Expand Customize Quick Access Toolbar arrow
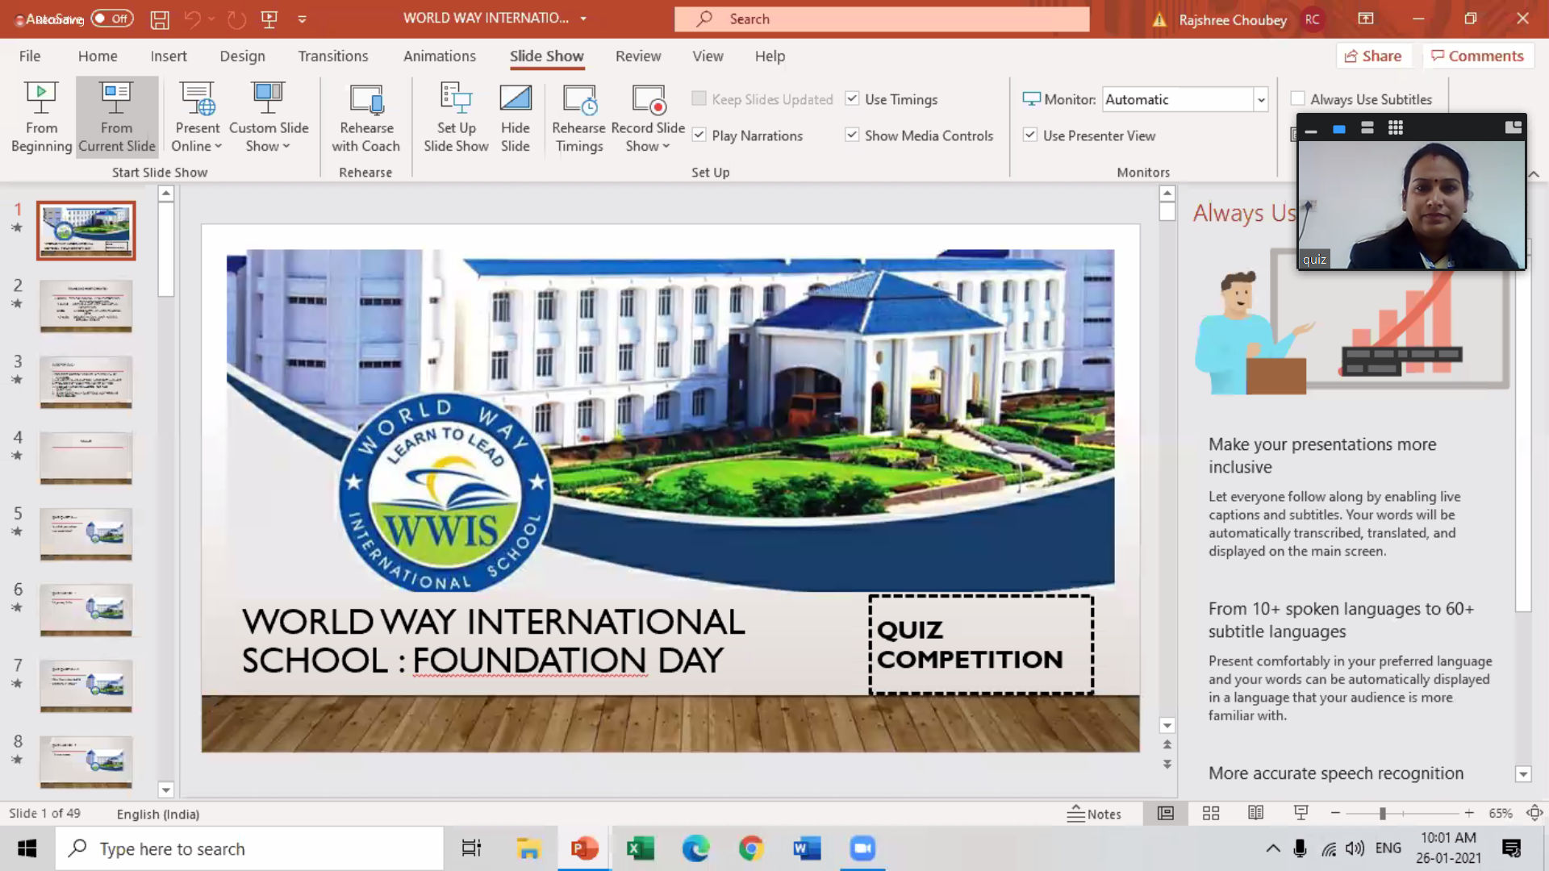The image size is (1549, 871). (x=302, y=19)
